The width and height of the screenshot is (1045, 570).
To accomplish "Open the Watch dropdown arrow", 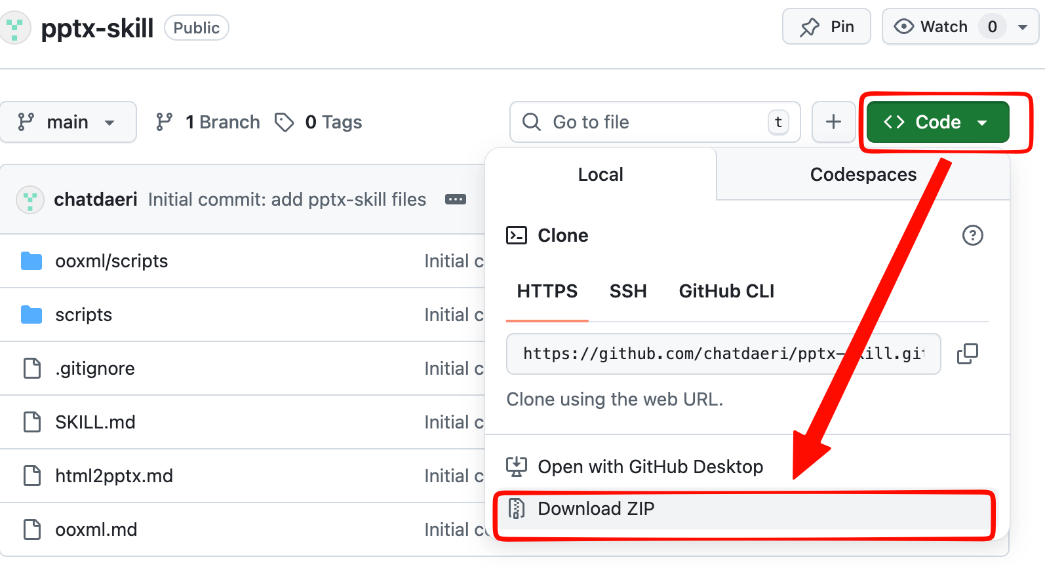I will (1022, 28).
